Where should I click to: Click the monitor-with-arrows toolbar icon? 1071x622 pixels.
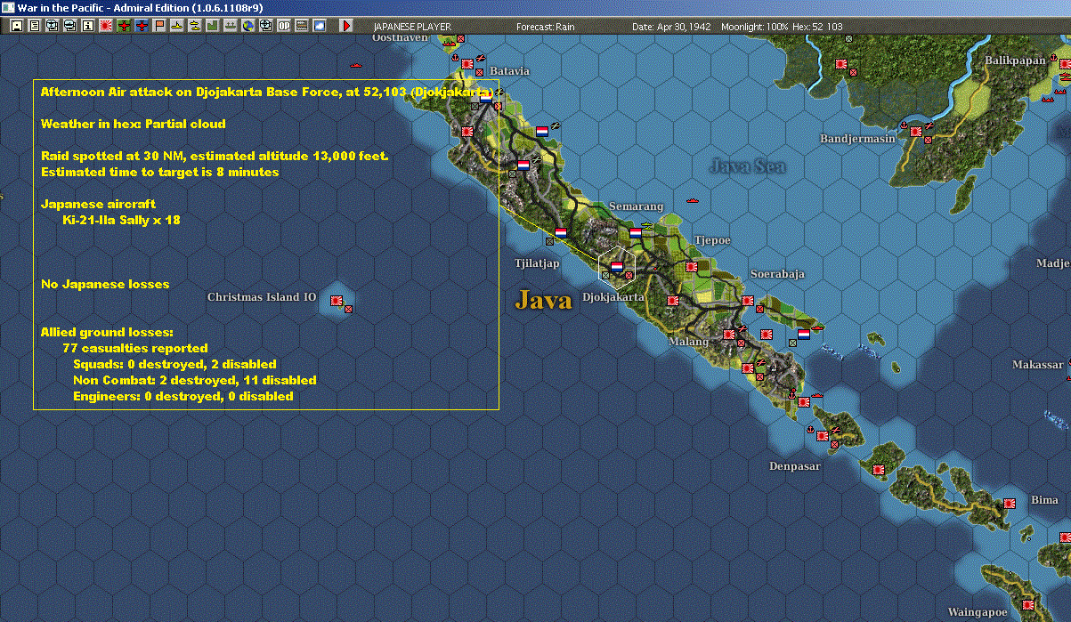click(x=52, y=26)
